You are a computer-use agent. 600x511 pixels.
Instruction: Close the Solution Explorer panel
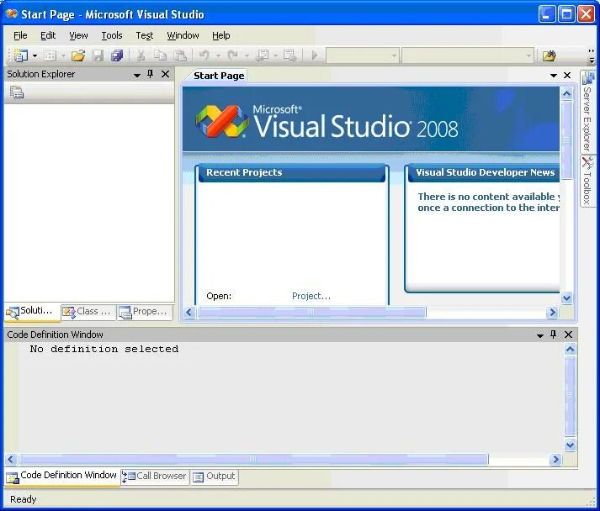(165, 74)
